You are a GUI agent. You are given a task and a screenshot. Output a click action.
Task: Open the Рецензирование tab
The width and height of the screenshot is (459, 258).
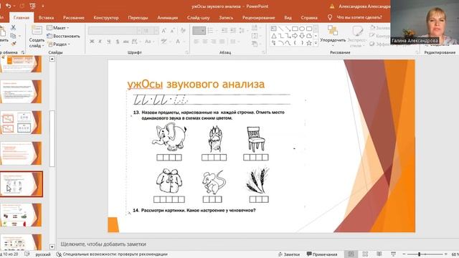(258, 17)
